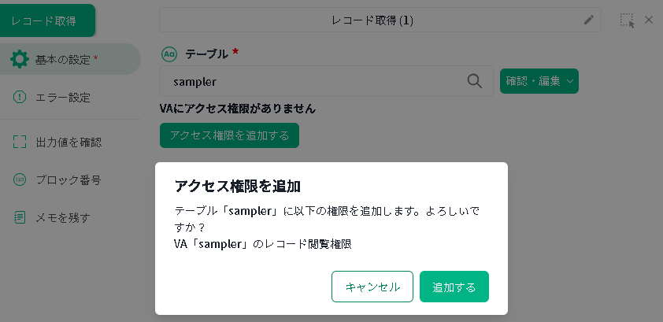This screenshot has height=322, width=663.
Task: Close the settings panel with X
Action: [x=649, y=20]
